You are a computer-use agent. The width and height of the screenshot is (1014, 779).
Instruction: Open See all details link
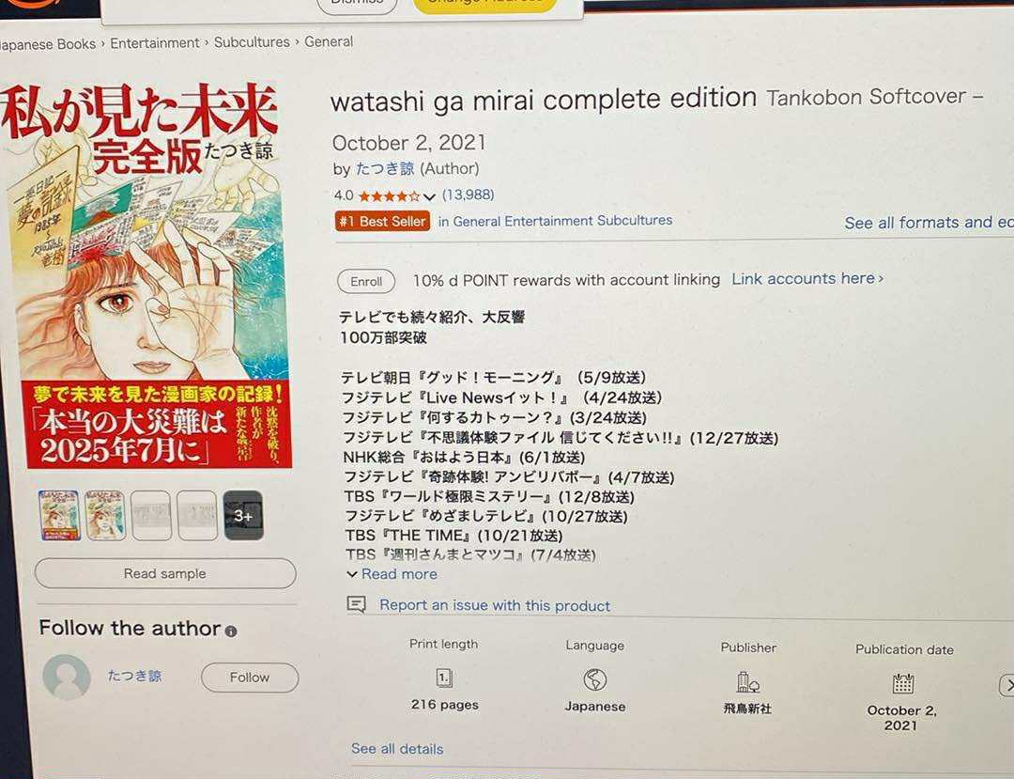pyautogui.click(x=397, y=749)
